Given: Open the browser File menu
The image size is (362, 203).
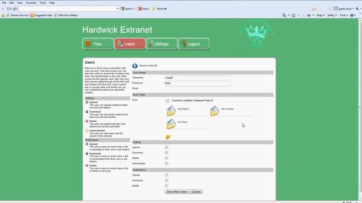Looking at the screenshot, I should [4, 3].
